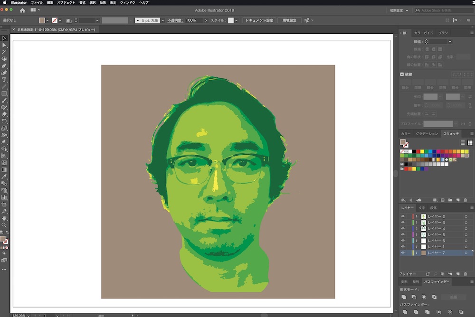Image resolution: width=475 pixels, height=317 pixels.
Task: Hide レイヤー 2 using eye icon
Action: 403,216
